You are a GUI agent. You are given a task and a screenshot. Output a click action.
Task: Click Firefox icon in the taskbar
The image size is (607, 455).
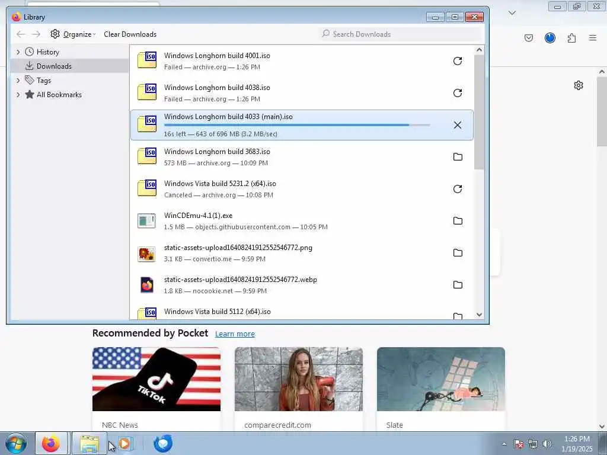coord(51,443)
